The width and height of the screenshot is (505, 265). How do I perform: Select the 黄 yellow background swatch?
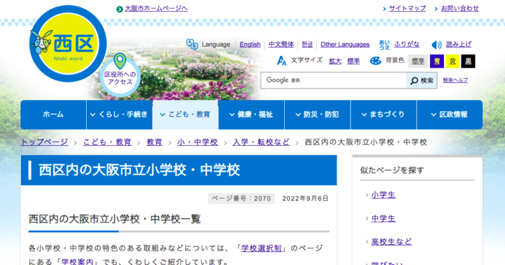452,61
